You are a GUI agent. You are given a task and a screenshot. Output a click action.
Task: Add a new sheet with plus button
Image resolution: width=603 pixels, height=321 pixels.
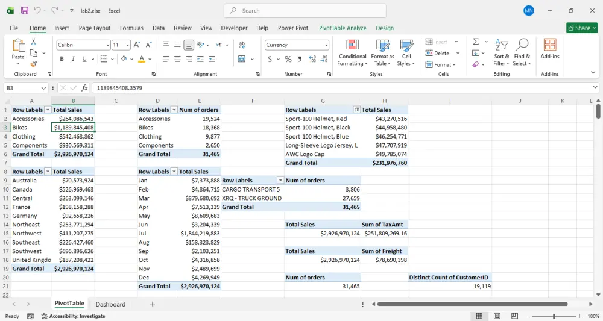153,304
